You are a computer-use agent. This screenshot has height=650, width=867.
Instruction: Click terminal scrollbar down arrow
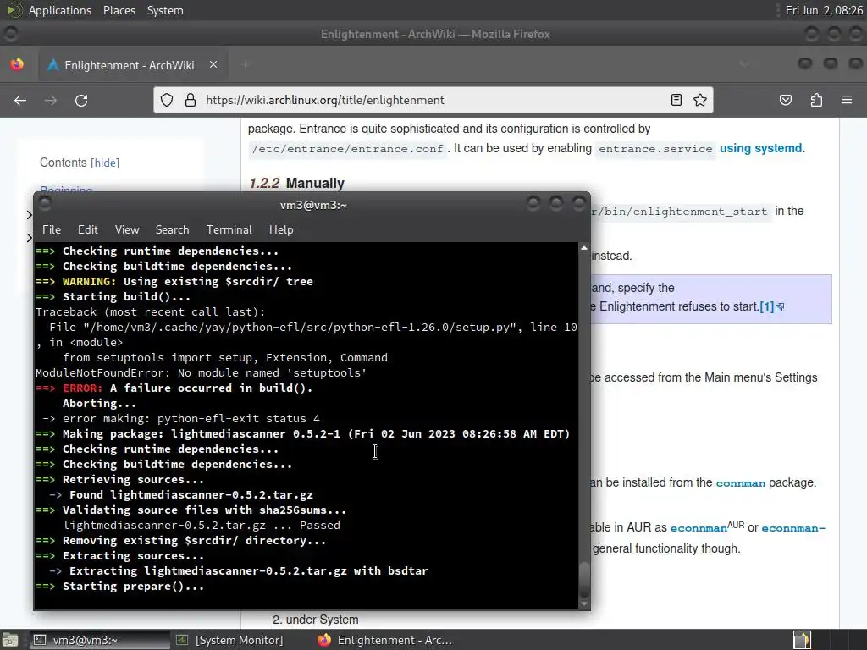[584, 604]
